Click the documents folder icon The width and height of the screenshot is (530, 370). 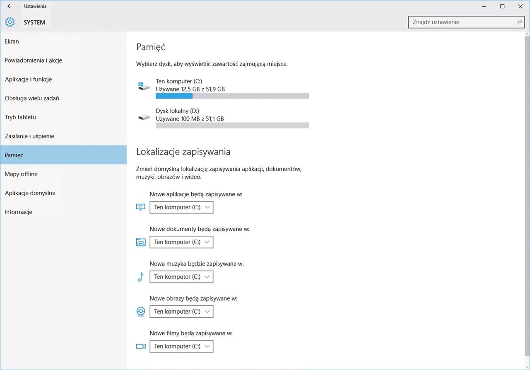click(x=141, y=242)
